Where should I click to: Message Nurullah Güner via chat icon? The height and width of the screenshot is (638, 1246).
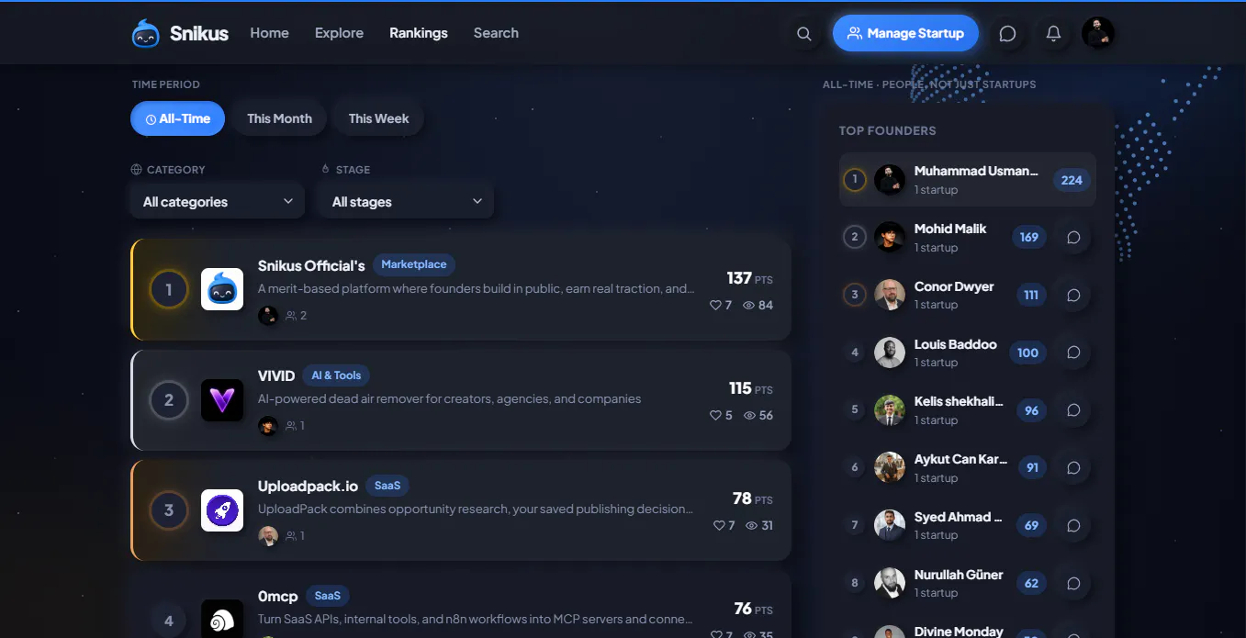coord(1073,583)
